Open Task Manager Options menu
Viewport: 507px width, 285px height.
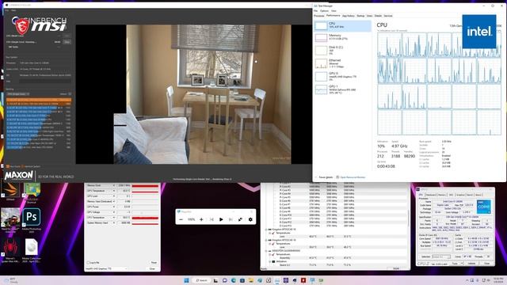pos(324,10)
